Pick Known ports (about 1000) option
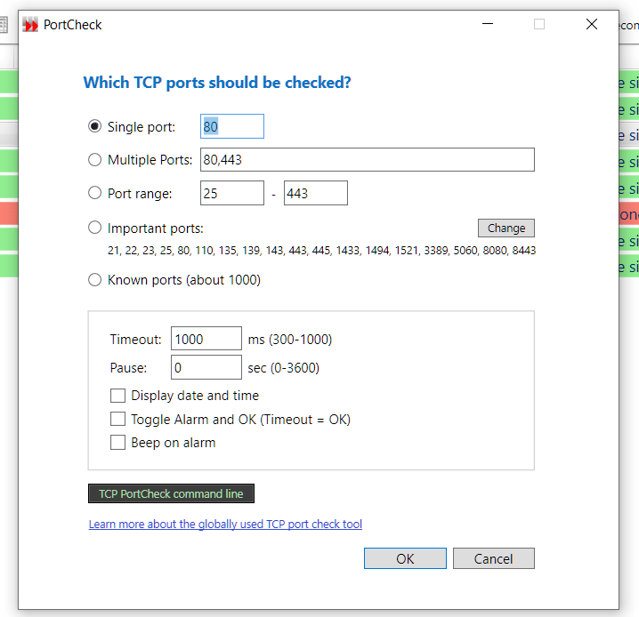The image size is (639, 617). [x=94, y=279]
